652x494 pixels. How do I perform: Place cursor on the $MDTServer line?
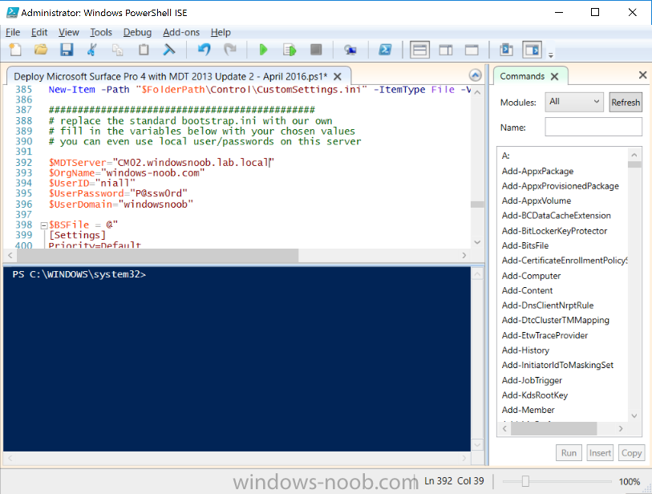point(161,163)
